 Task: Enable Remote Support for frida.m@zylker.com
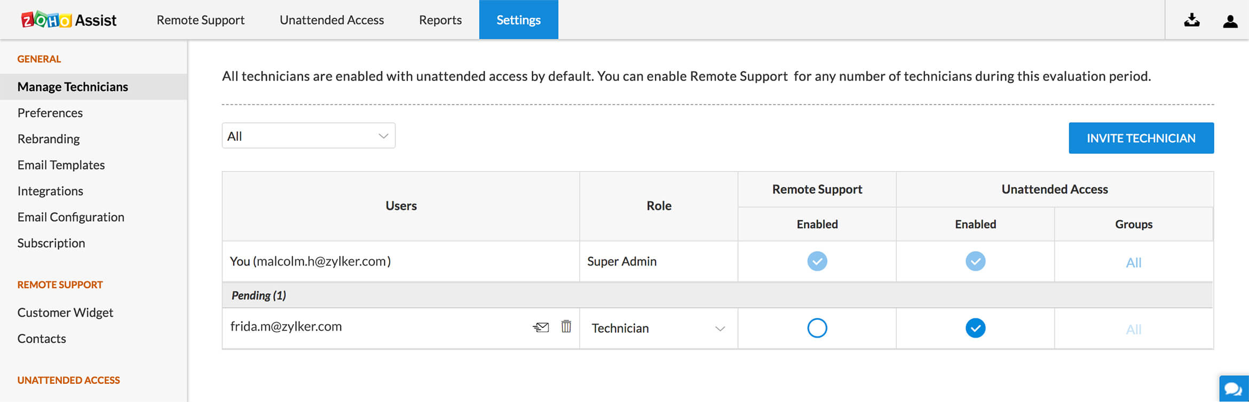tap(817, 328)
